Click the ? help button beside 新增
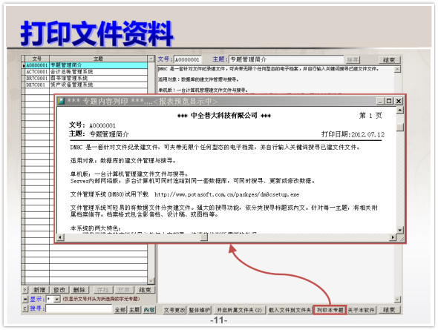Image resolution: width=438 pixels, height=330 pixels. 24,290
